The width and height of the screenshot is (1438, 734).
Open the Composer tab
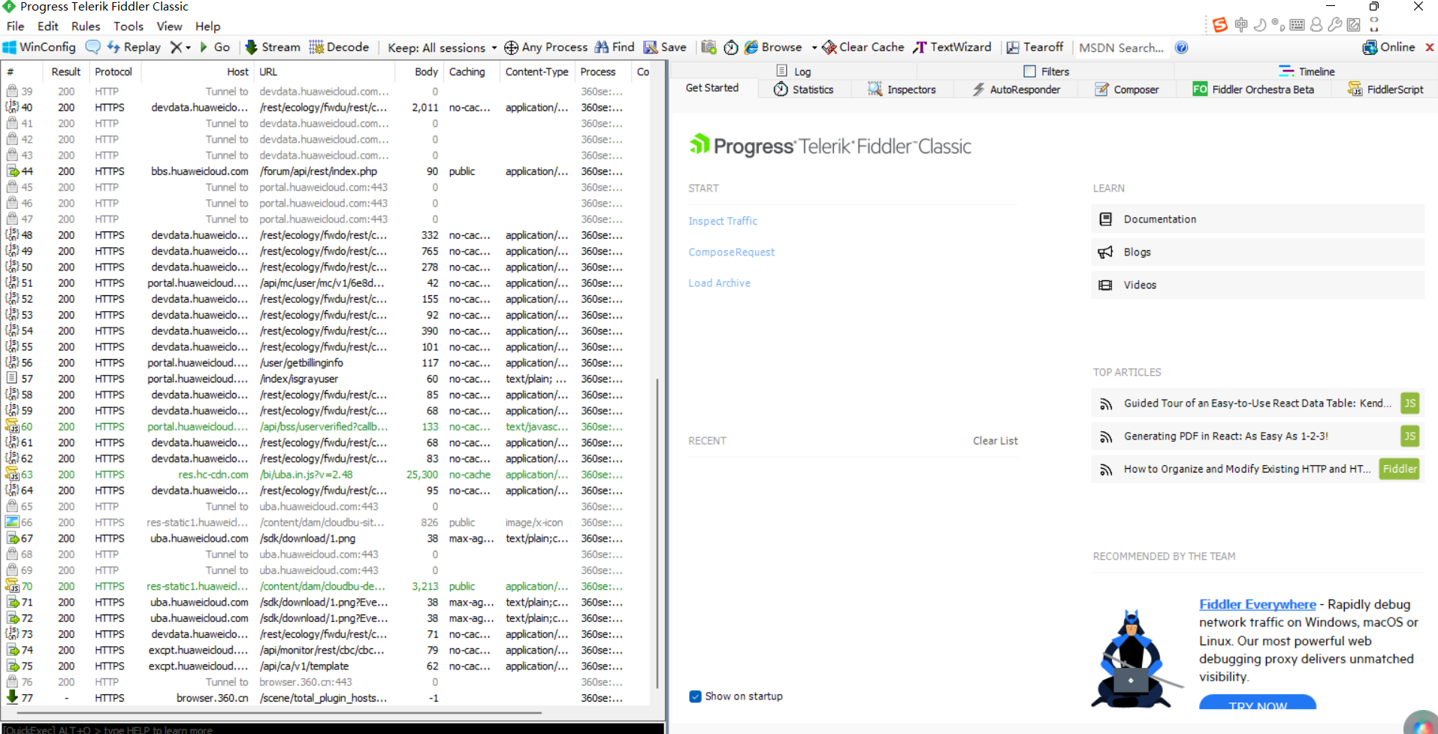(1126, 89)
